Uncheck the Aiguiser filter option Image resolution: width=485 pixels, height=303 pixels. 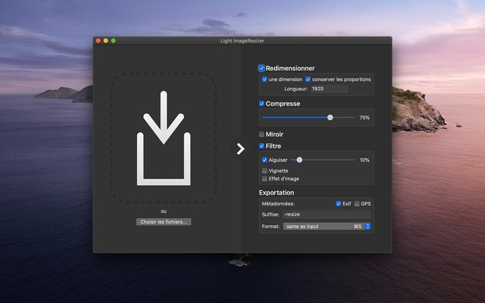coord(264,160)
